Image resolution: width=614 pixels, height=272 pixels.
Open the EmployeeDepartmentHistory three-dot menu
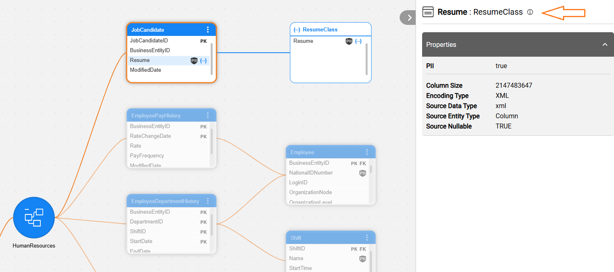(208, 201)
